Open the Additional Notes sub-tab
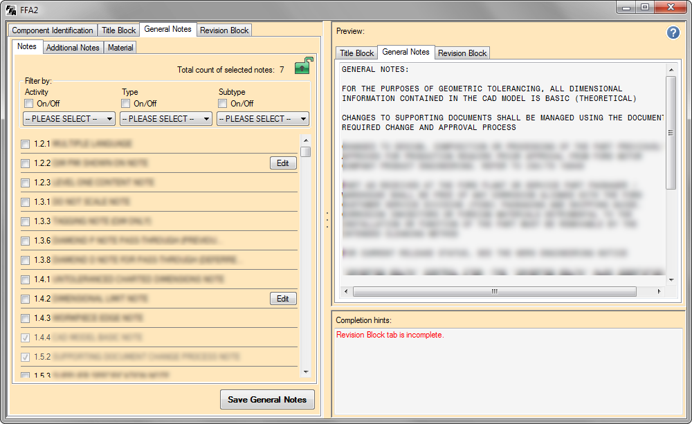This screenshot has height=424, width=692. [73, 48]
